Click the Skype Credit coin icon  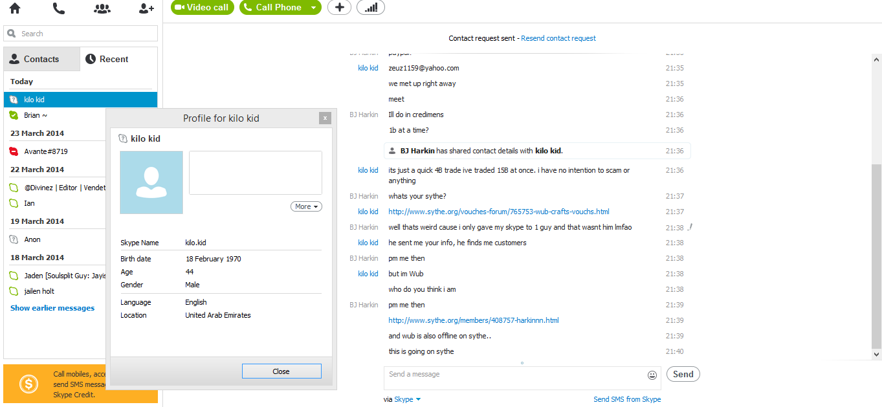coord(28,384)
